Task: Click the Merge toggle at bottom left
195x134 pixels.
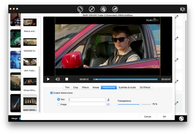Action: point(20,119)
